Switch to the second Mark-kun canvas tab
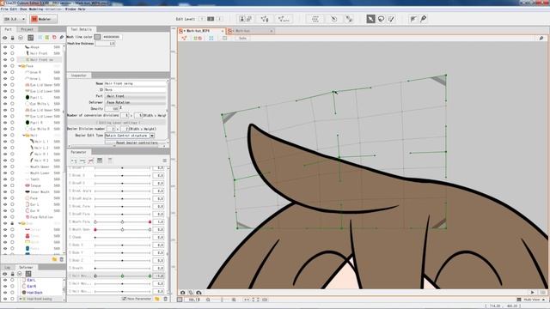550x309 pixels. tap(250, 31)
